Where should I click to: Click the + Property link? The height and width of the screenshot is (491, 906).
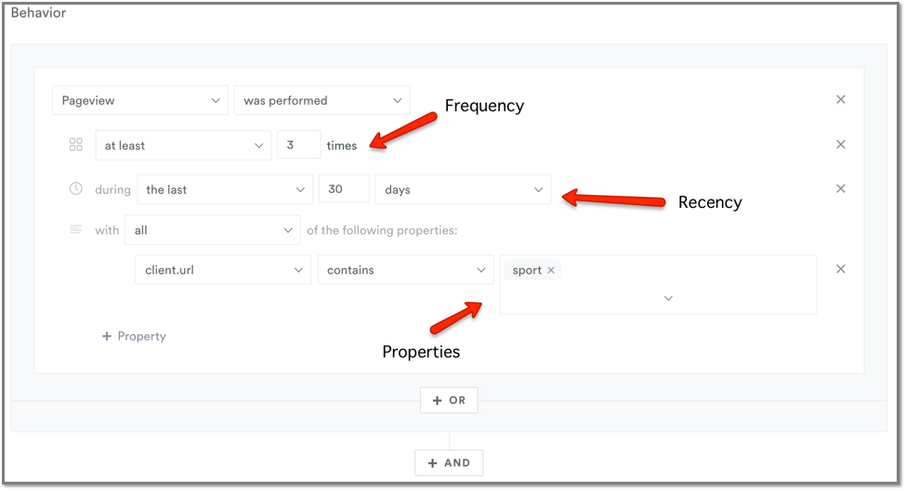[x=134, y=336]
